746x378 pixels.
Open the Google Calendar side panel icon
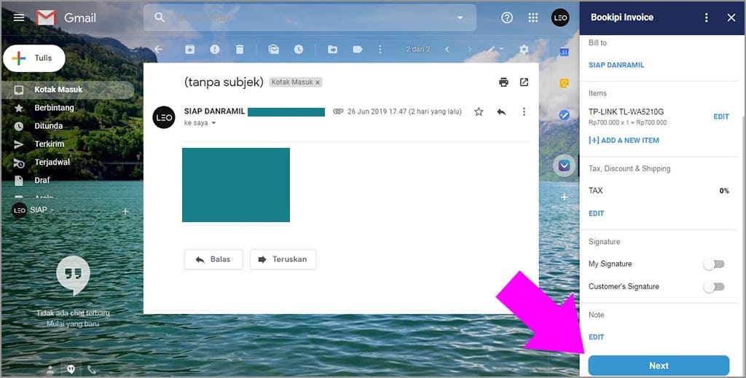pyautogui.click(x=564, y=52)
